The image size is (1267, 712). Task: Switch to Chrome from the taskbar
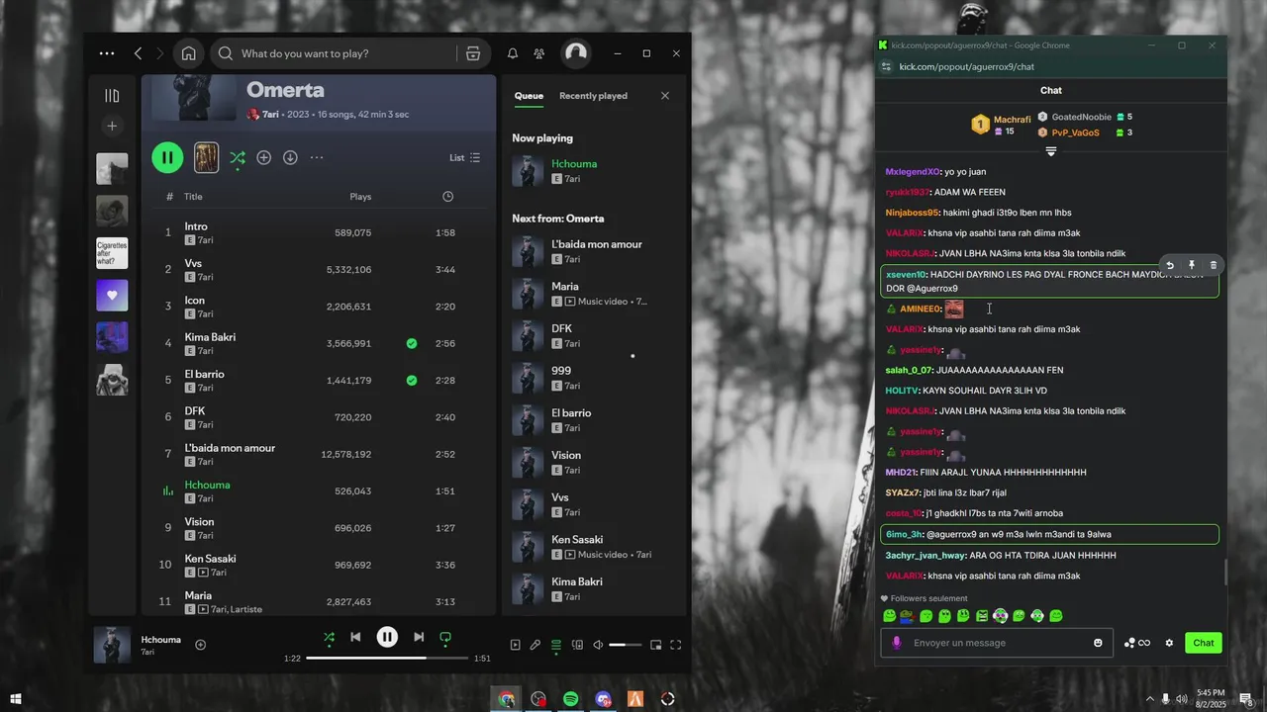coord(507,699)
